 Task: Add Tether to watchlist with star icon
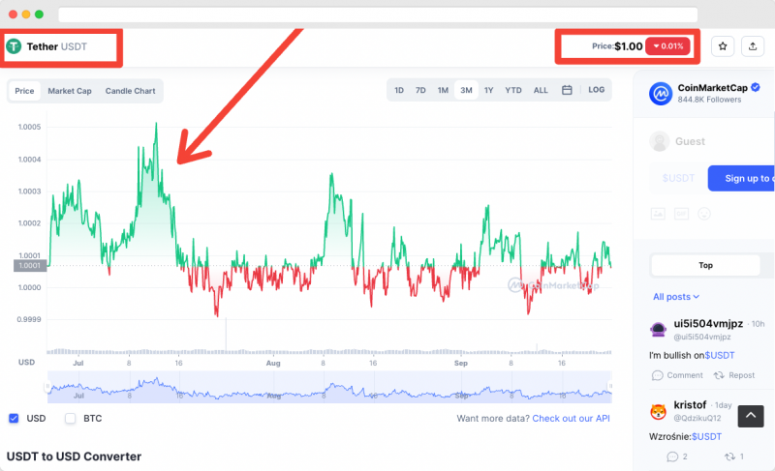pos(723,46)
